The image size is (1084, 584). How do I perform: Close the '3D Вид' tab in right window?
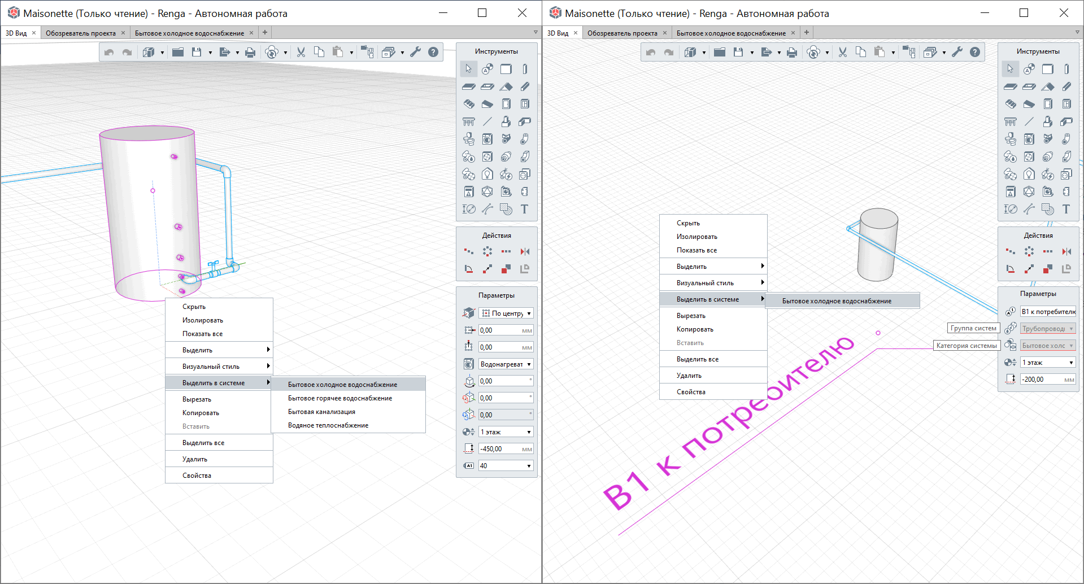click(576, 33)
